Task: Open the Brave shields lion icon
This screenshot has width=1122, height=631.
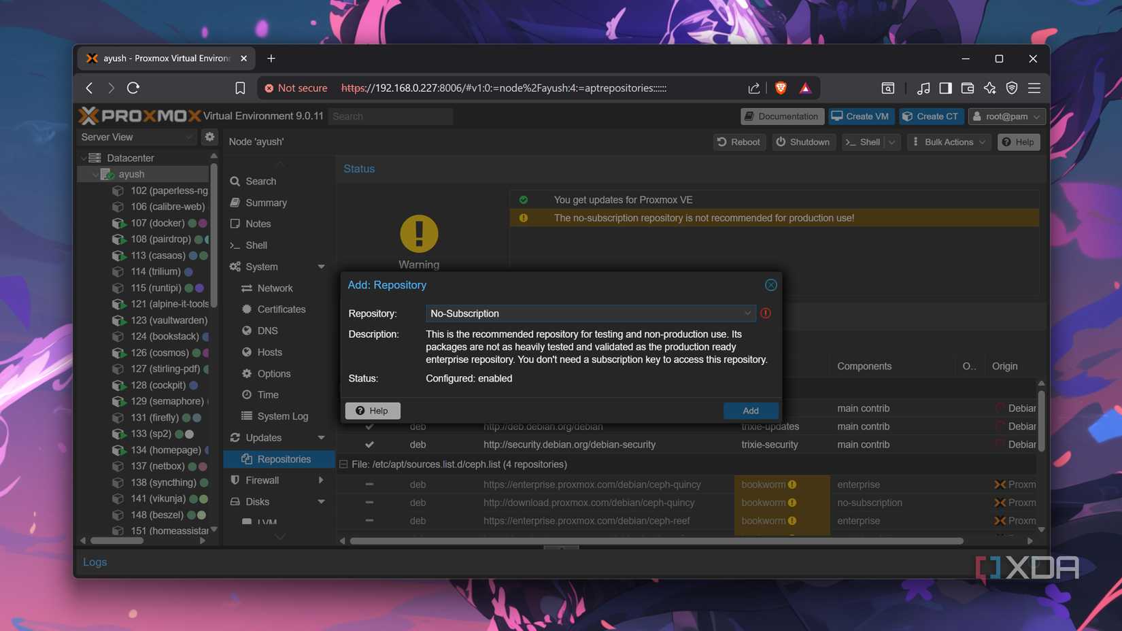Action: point(781,88)
